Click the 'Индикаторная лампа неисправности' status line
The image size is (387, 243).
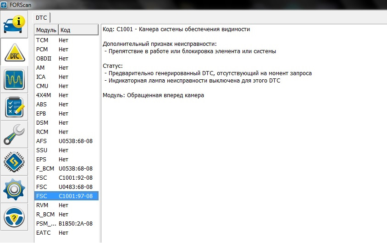[192, 81]
